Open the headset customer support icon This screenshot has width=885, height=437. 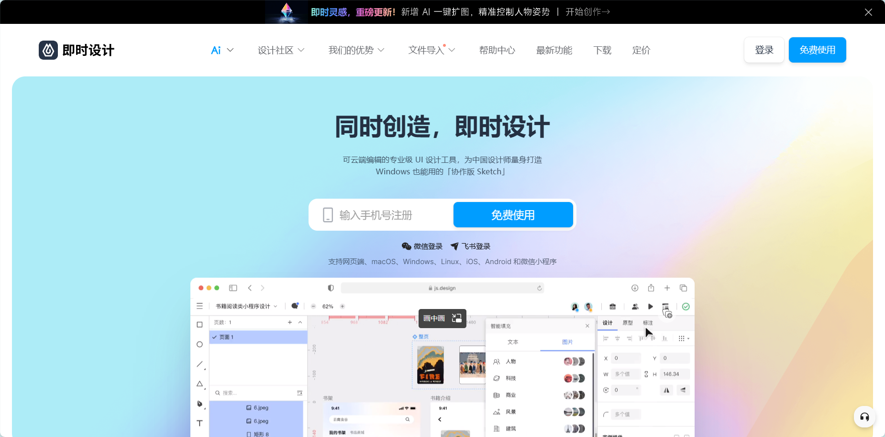click(864, 417)
